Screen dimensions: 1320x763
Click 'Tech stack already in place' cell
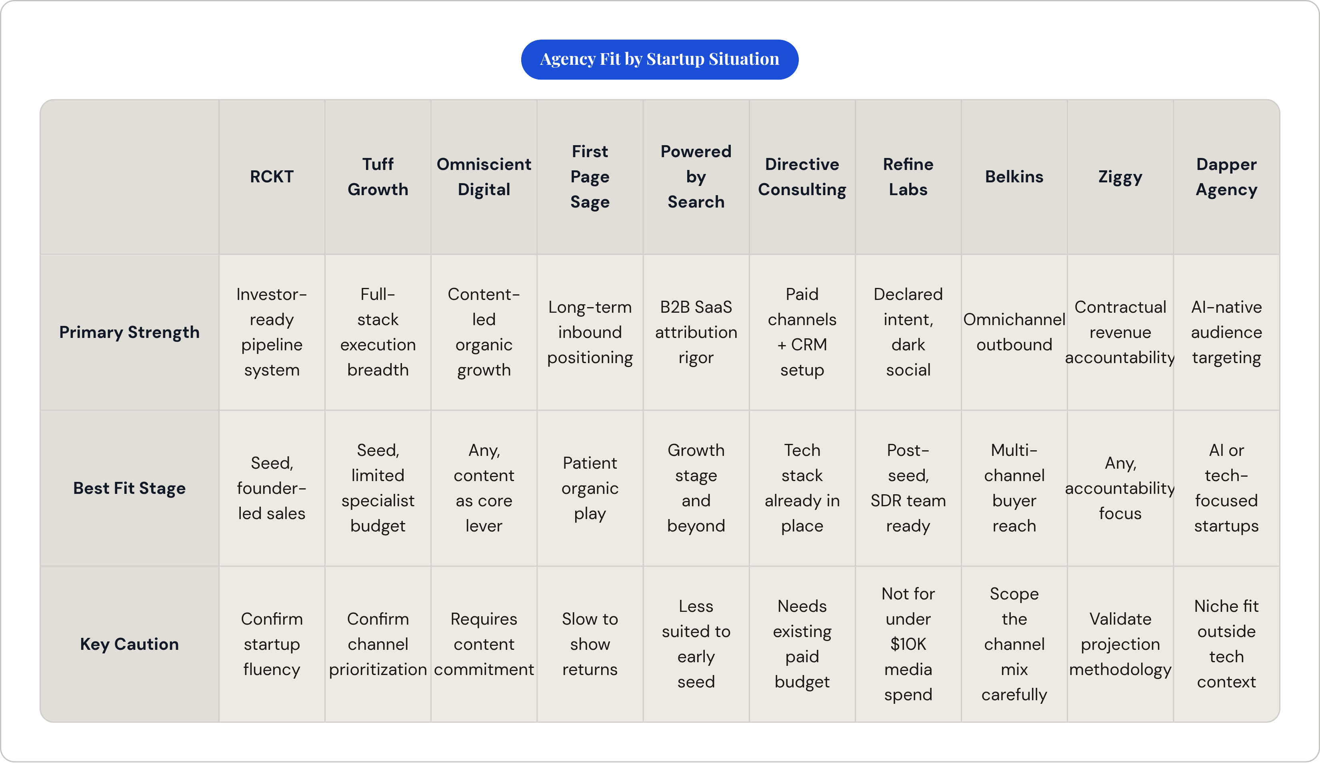coord(802,488)
